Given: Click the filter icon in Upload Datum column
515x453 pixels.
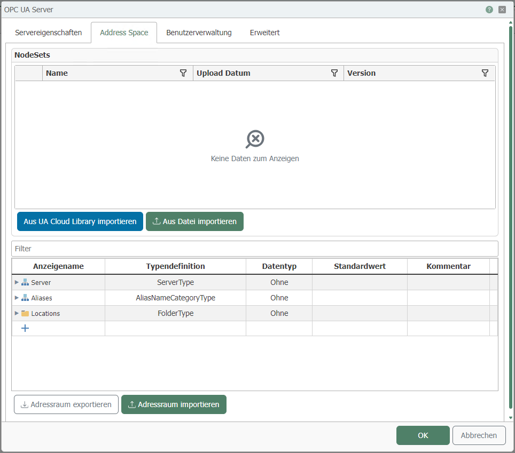Looking at the screenshot, I should click(334, 73).
